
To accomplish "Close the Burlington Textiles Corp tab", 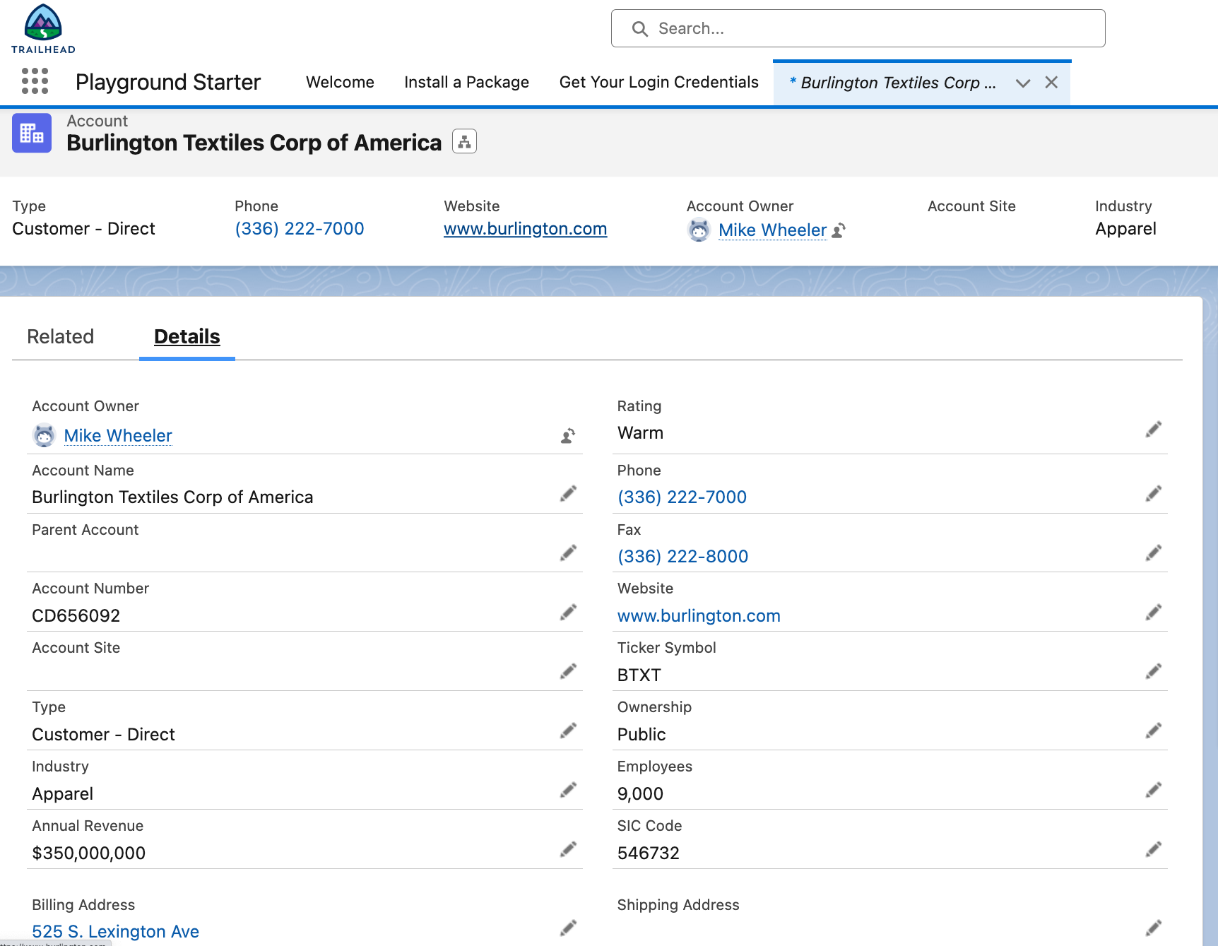I will pyautogui.click(x=1051, y=83).
